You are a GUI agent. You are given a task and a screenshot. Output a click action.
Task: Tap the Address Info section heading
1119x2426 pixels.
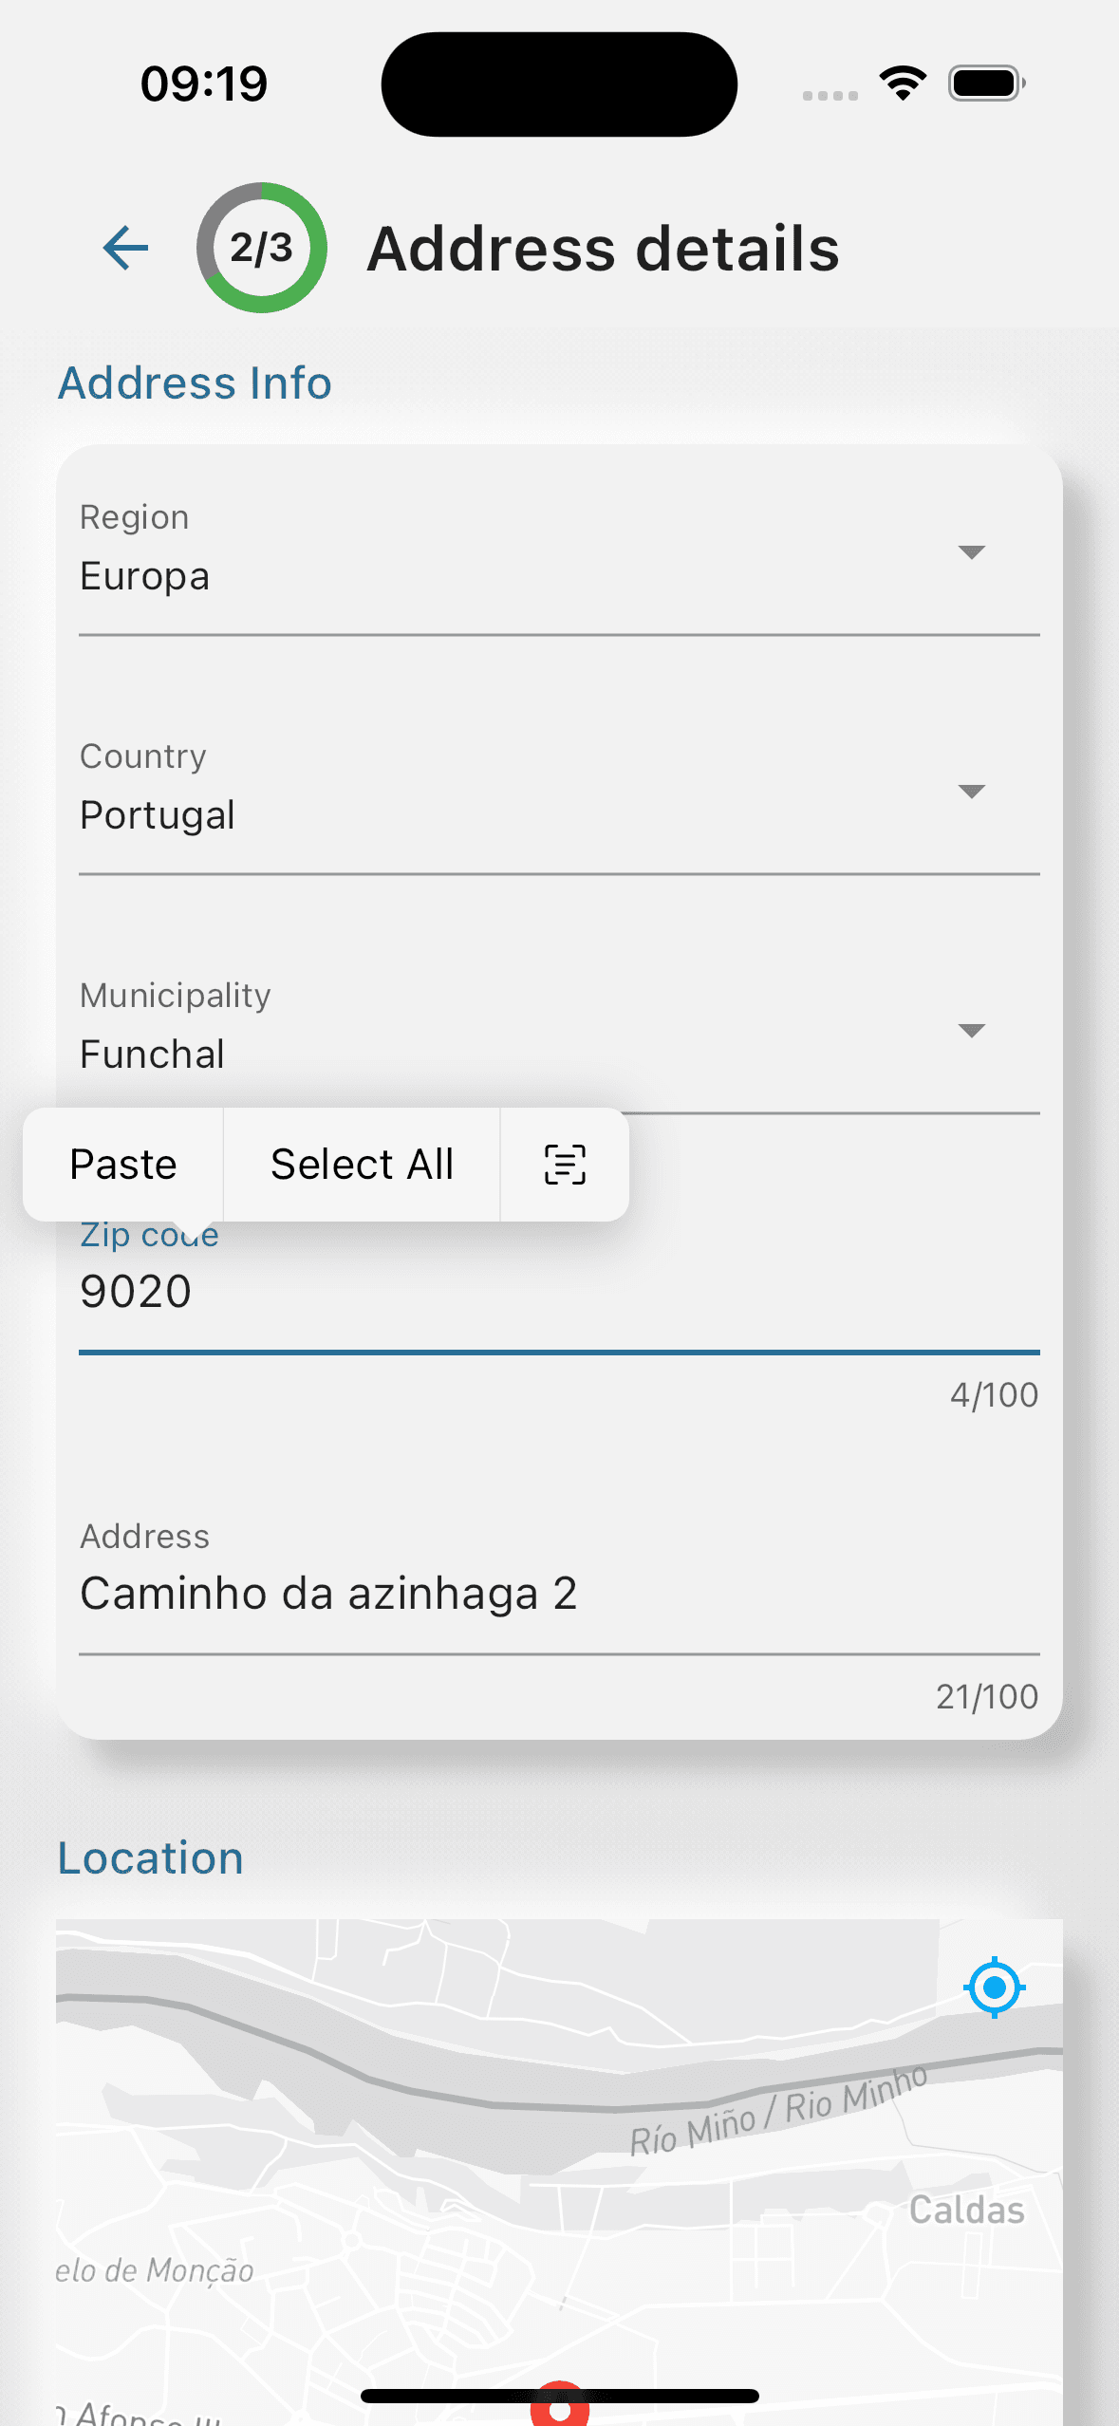click(x=195, y=383)
